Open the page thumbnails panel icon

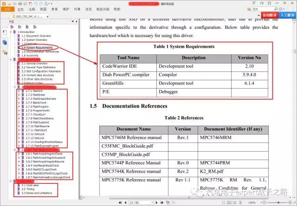[4, 42]
